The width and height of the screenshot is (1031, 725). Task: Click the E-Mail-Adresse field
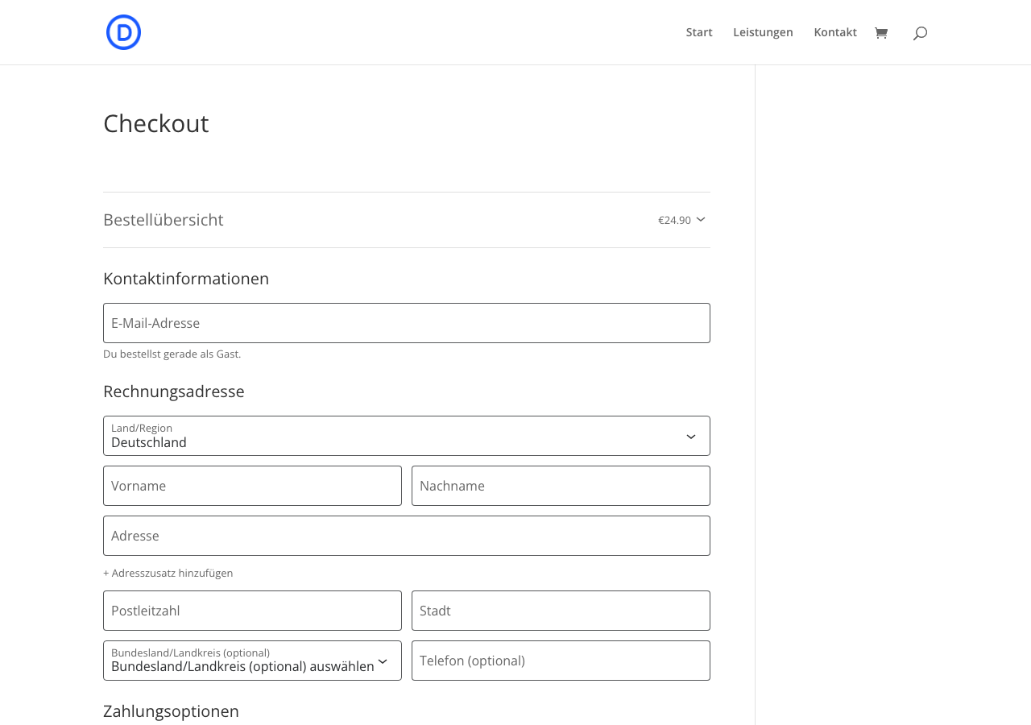coord(407,323)
